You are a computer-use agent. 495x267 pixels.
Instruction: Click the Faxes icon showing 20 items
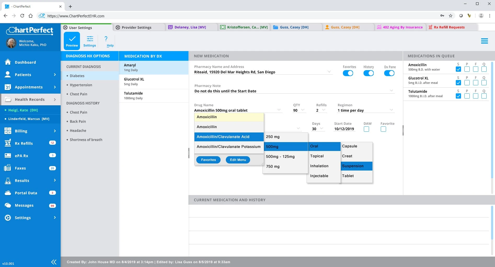[8, 168]
